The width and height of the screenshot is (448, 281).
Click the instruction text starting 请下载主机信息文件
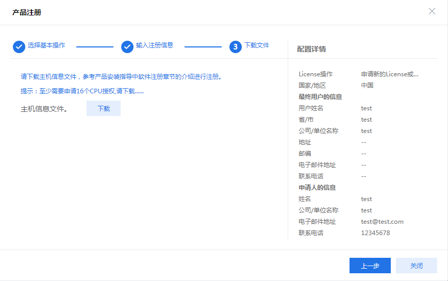pyautogui.click(x=122, y=77)
